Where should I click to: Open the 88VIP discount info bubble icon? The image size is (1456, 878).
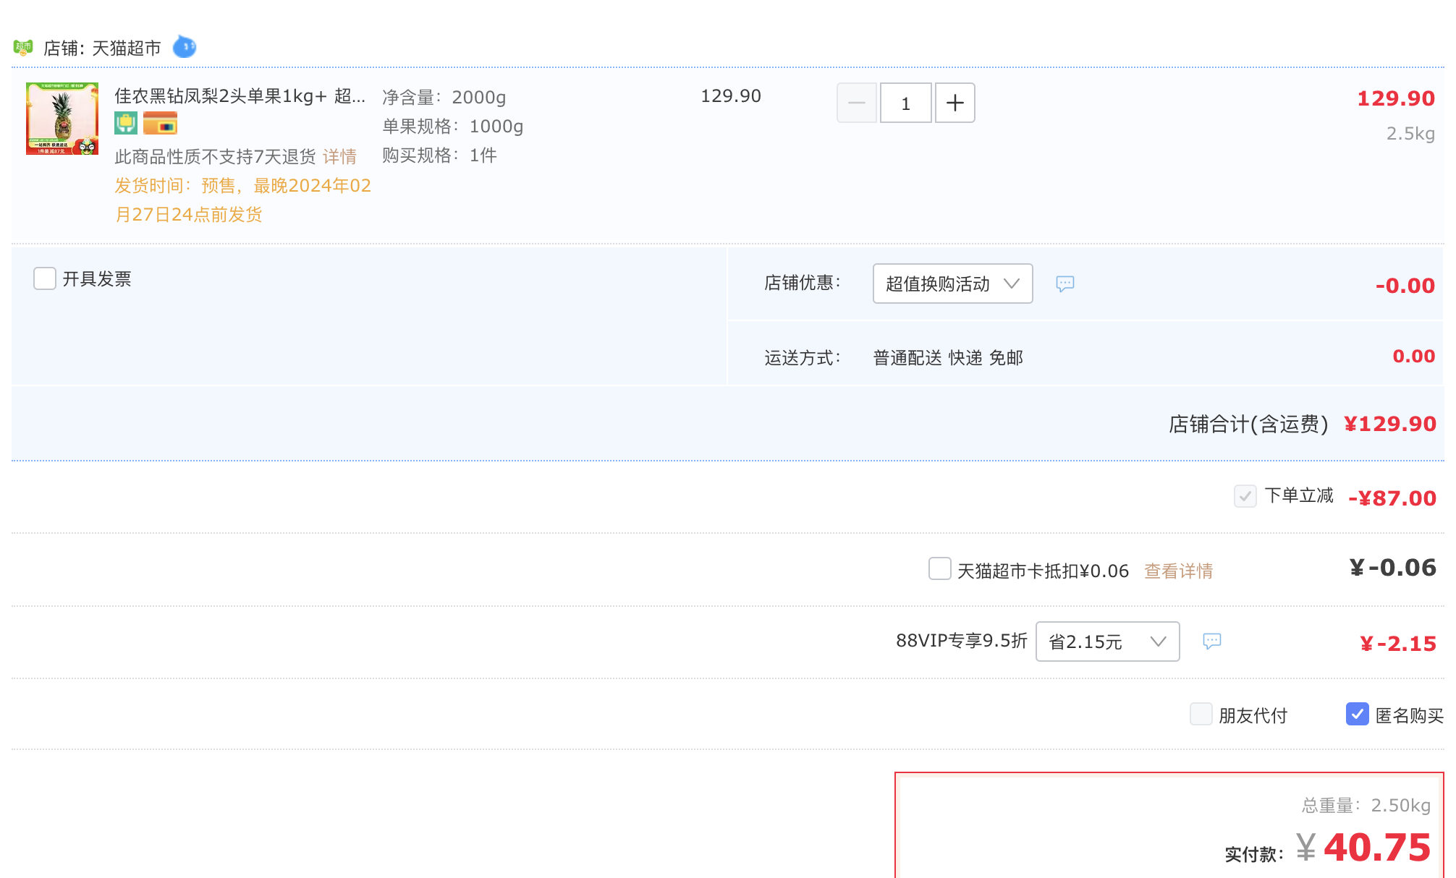(x=1212, y=642)
